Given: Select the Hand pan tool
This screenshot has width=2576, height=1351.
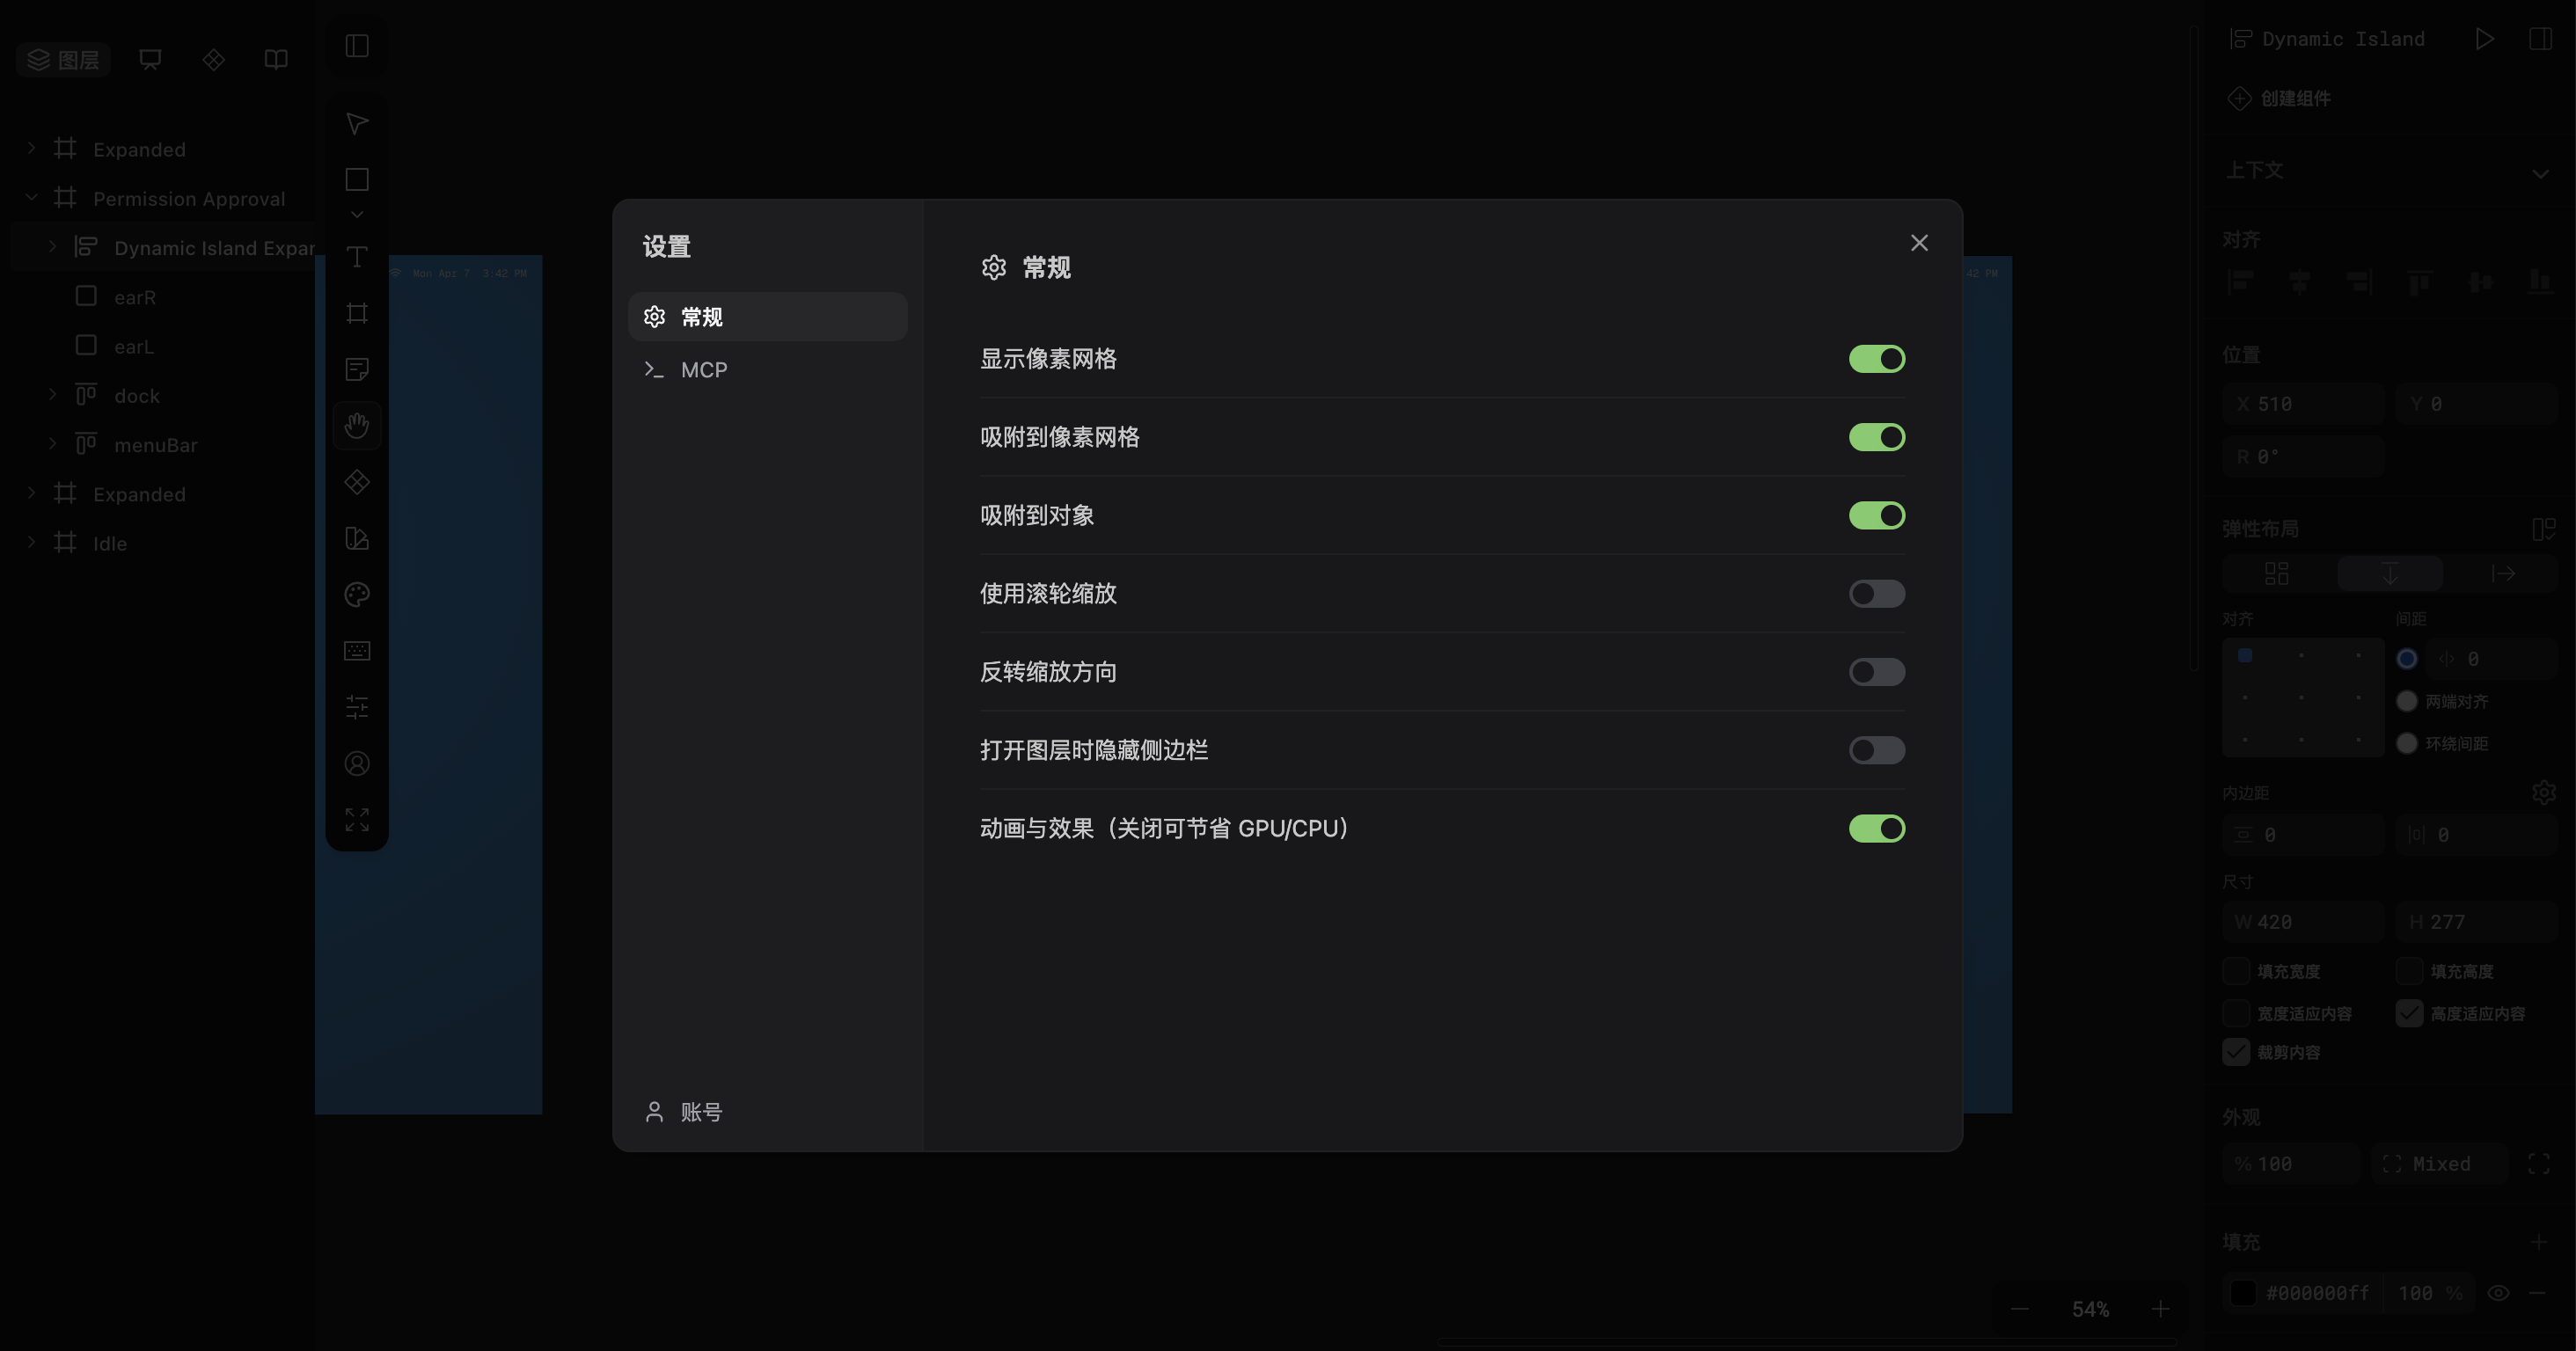Looking at the screenshot, I should pos(357,426).
